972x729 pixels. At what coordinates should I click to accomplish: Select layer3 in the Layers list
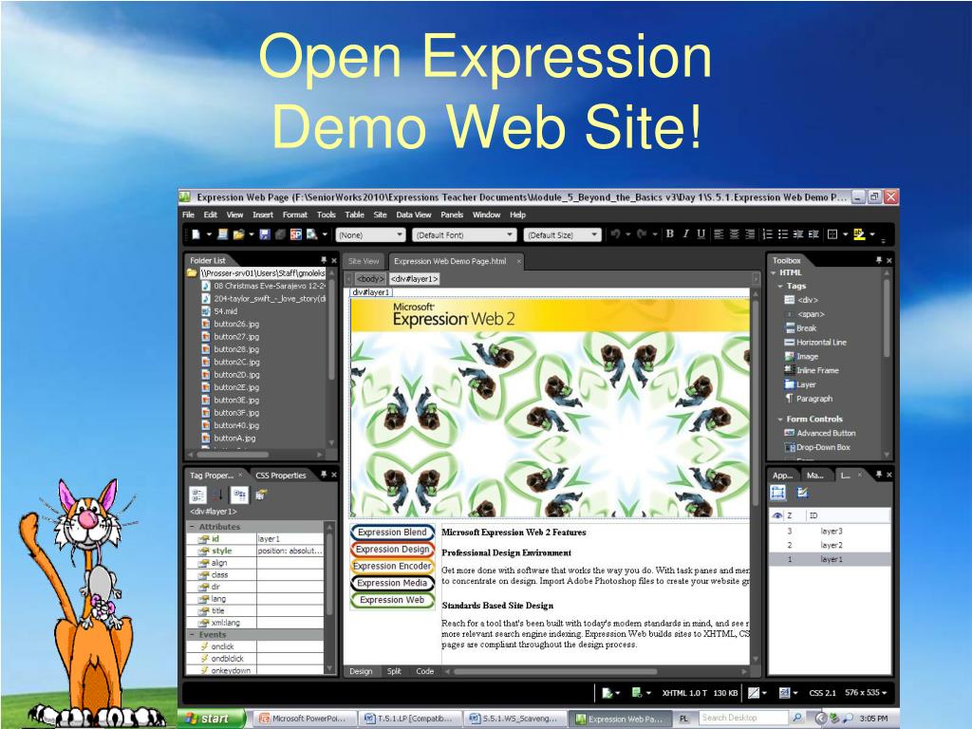coord(830,532)
